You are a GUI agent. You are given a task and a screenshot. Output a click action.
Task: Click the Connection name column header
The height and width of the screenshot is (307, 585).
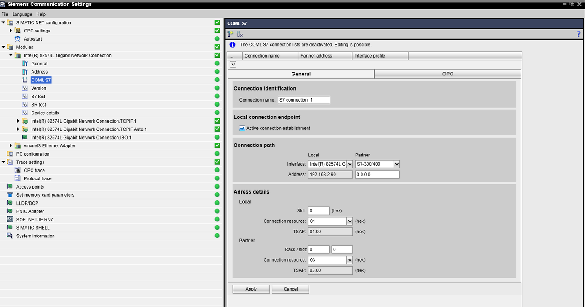coord(270,56)
